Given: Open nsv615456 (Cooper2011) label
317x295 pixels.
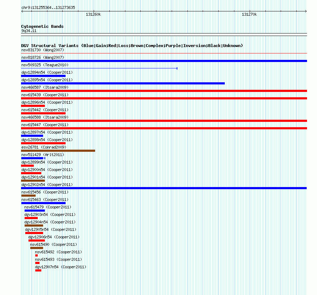Looking at the screenshot, I should coord(45,192).
